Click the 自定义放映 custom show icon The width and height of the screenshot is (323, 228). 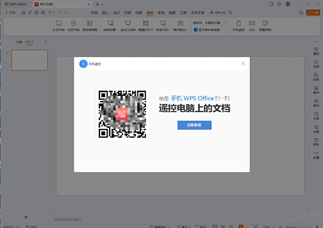[x=128, y=23]
